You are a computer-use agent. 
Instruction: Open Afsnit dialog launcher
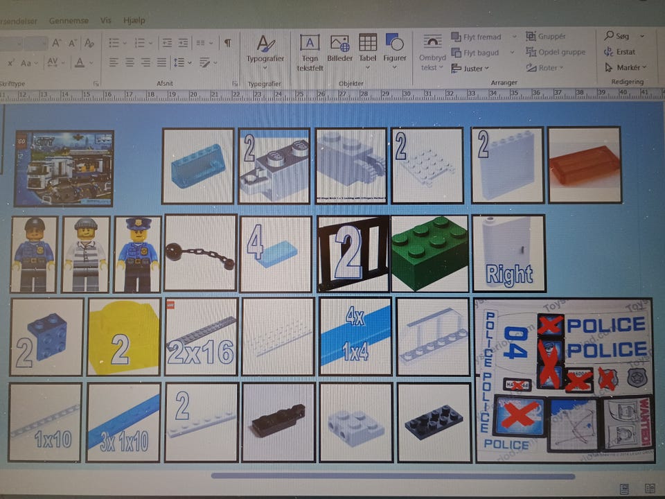236,84
